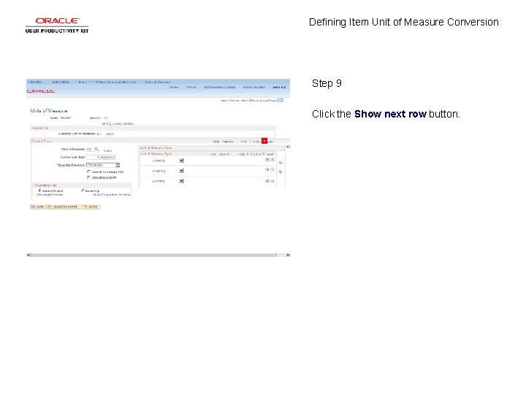Screen dimensions: 526x394
Task: Open the Unit of Measure lookup icon
Action: pyautogui.click(x=96, y=149)
